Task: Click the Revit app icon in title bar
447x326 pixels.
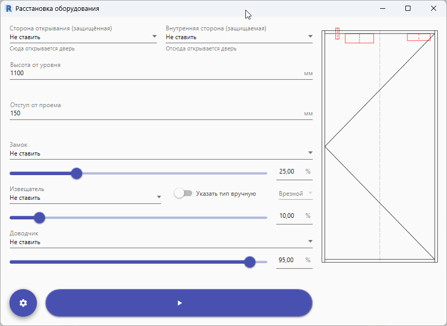Action: 9,9
